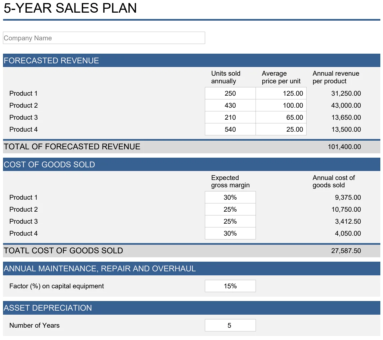Click Product 3 label under Forecasted Revenue

(23, 117)
